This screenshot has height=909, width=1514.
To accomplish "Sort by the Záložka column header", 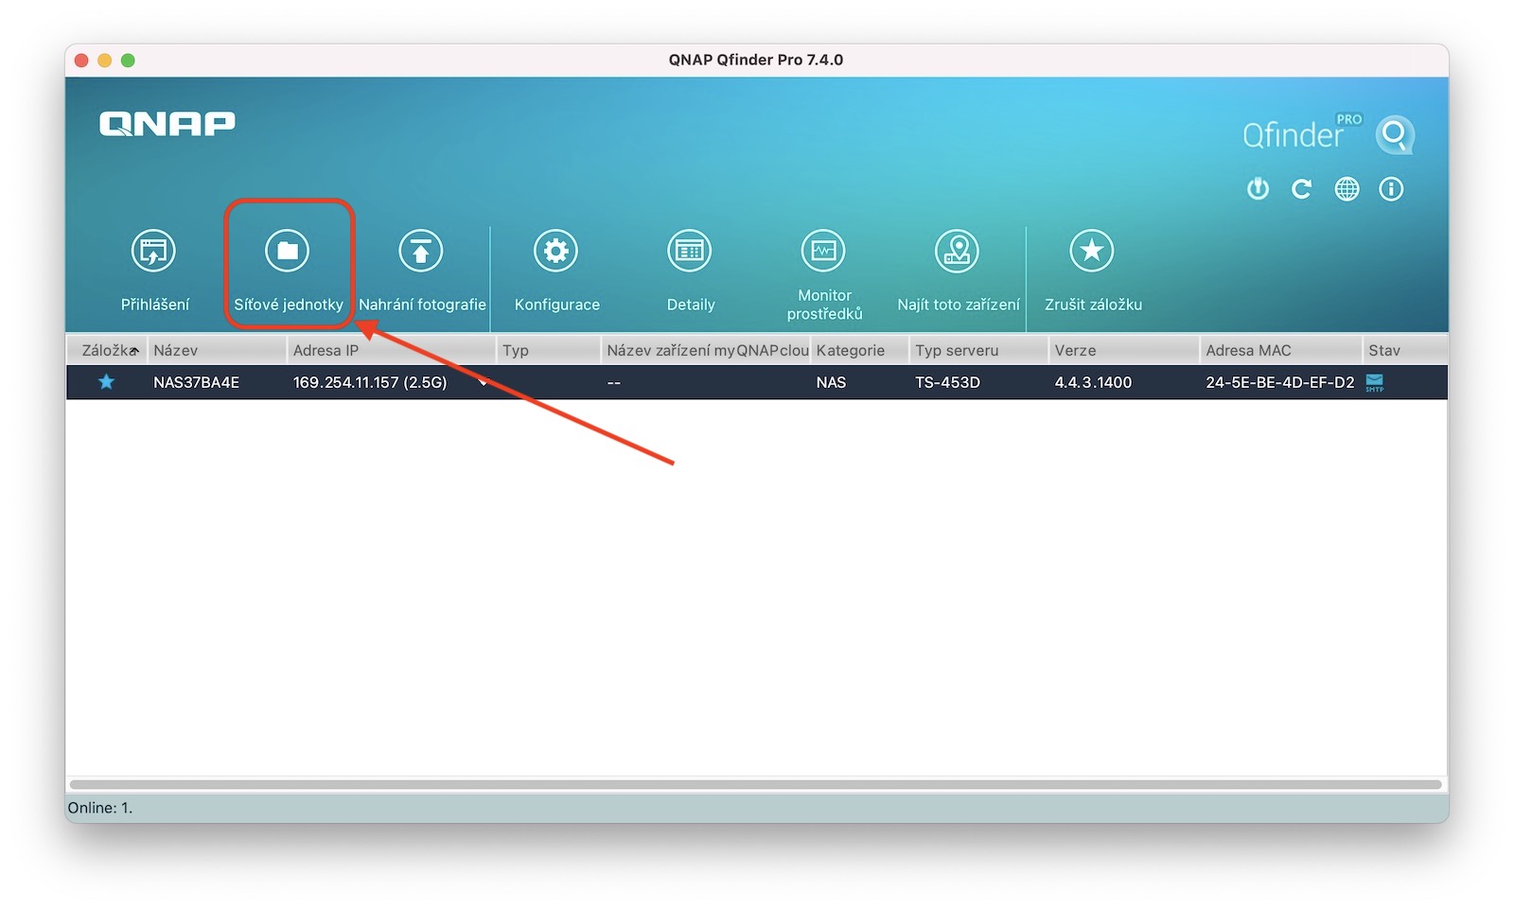I will pyautogui.click(x=107, y=350).
